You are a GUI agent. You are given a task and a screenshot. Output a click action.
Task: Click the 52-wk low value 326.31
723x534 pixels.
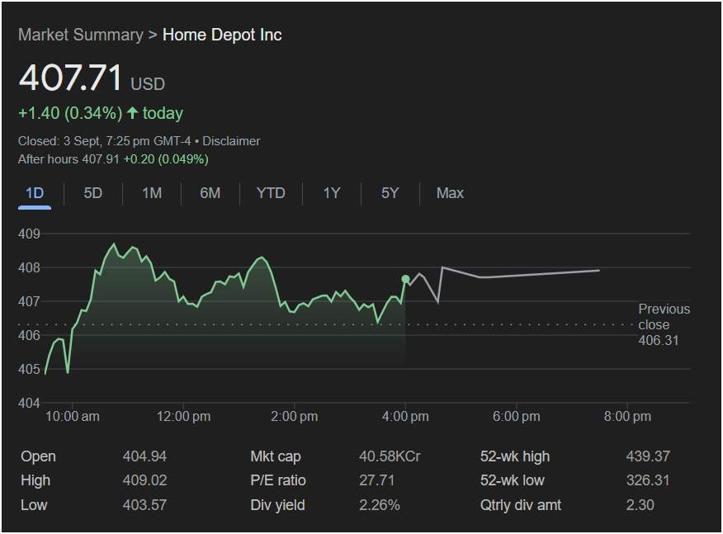[x=648, y=480]
